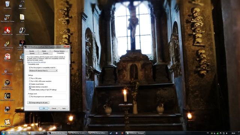Viewport: 240px width, 135px height.
Task: Check Run this program as an administrator
Action: [x=30, y=97]
